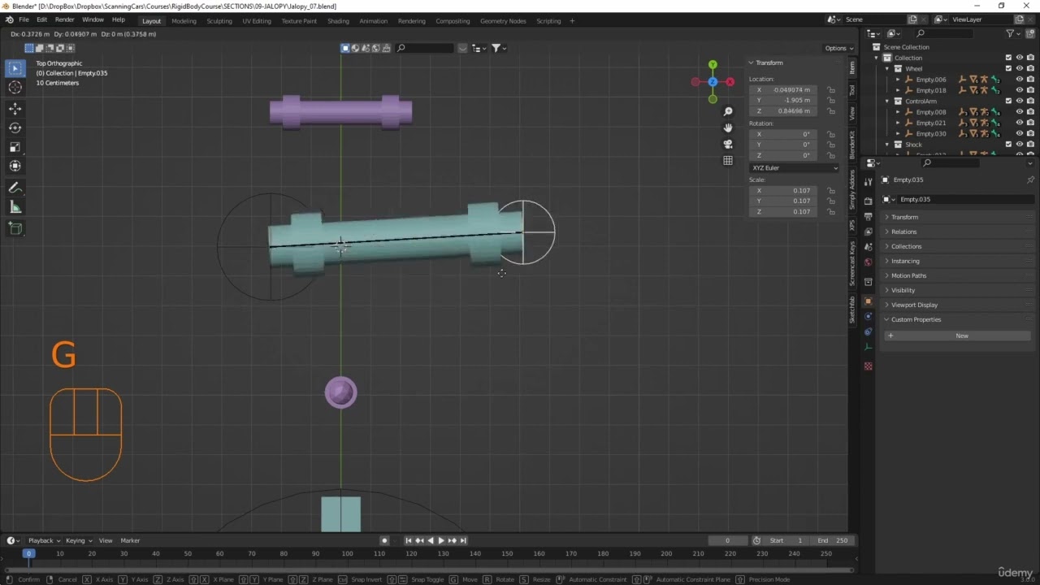Click the viewport zoom magnifier icon
The width and height of the screenshot is (1040, 585).
pos(728,111)
